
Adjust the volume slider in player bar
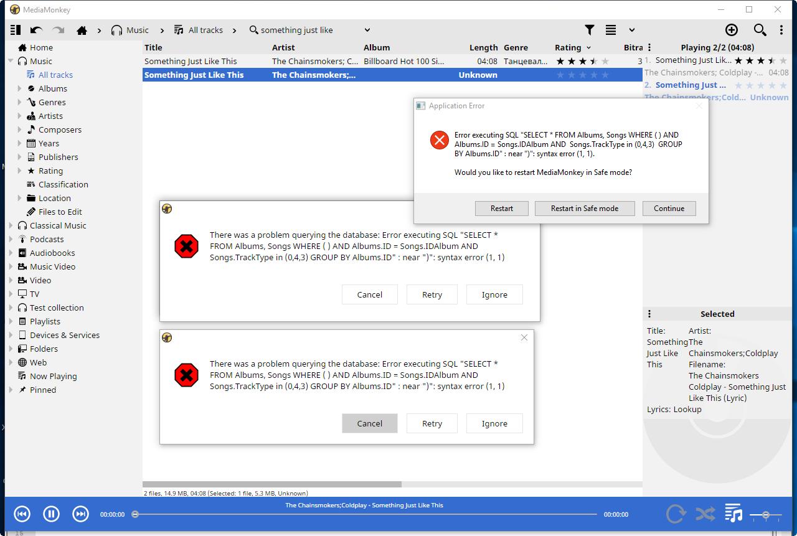point(765,515)
